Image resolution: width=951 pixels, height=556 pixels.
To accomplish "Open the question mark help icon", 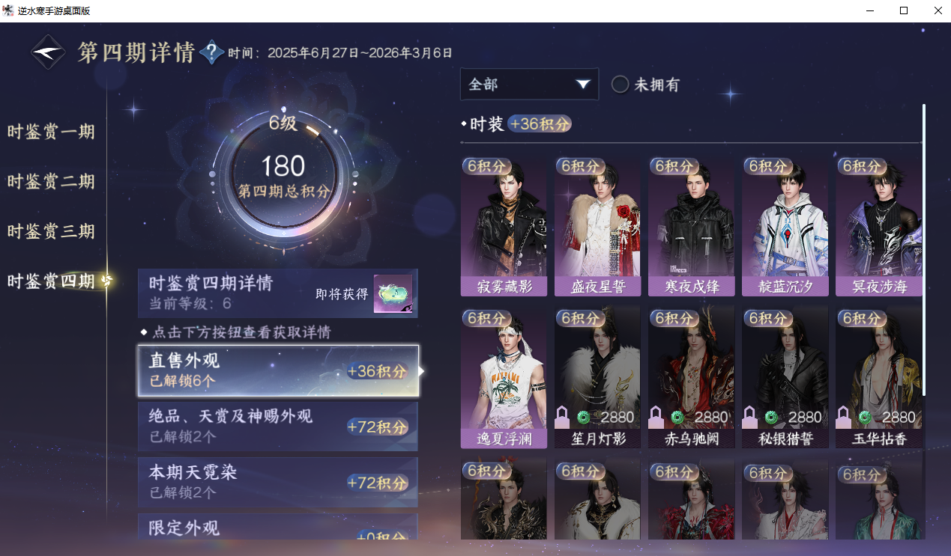I will pyautogui.click(x=212, y=52).
